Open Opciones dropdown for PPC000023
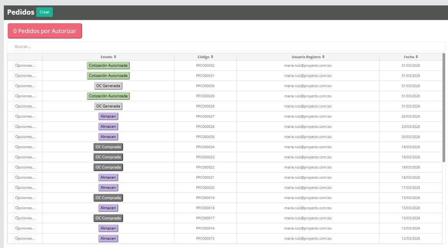The image size is (448, 248). (25, 157)
